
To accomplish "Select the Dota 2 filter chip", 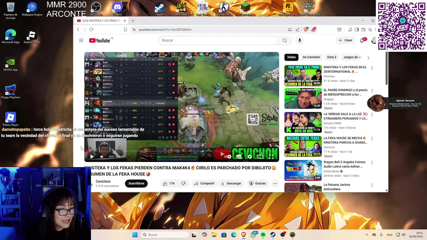I will point(332,57).
